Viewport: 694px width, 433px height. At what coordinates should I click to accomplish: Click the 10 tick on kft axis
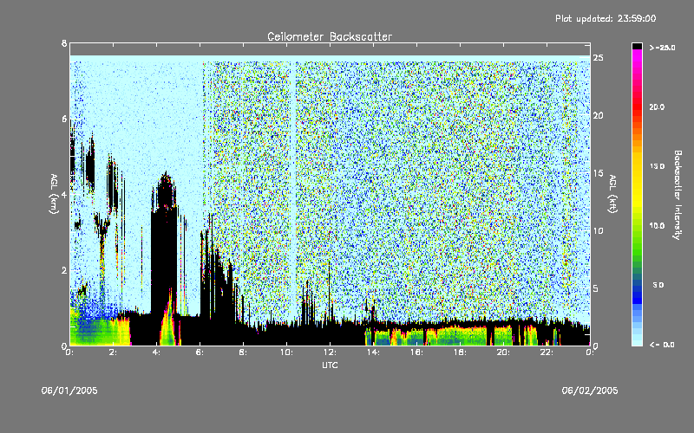pyautogui.click(x=599, y=230)
